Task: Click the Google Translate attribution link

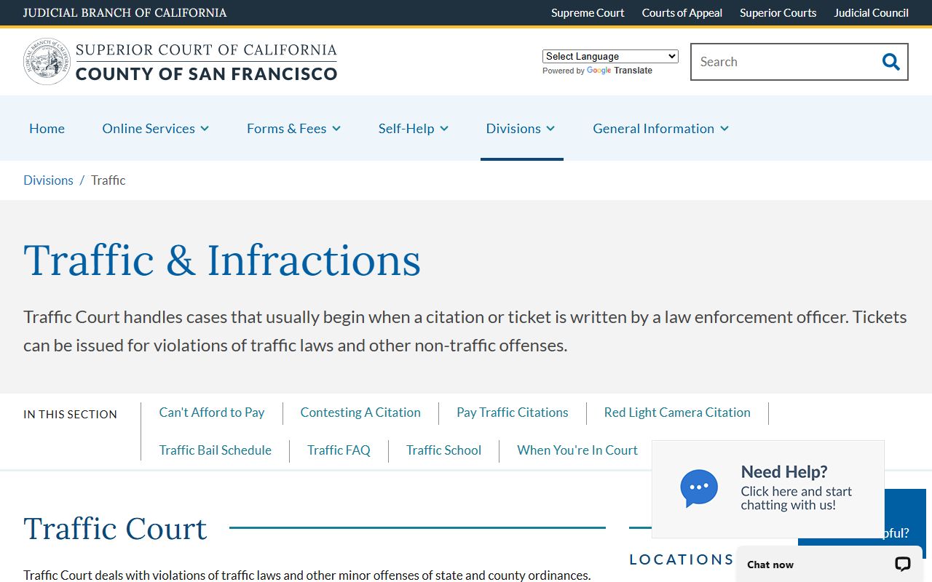Action: 619,71
